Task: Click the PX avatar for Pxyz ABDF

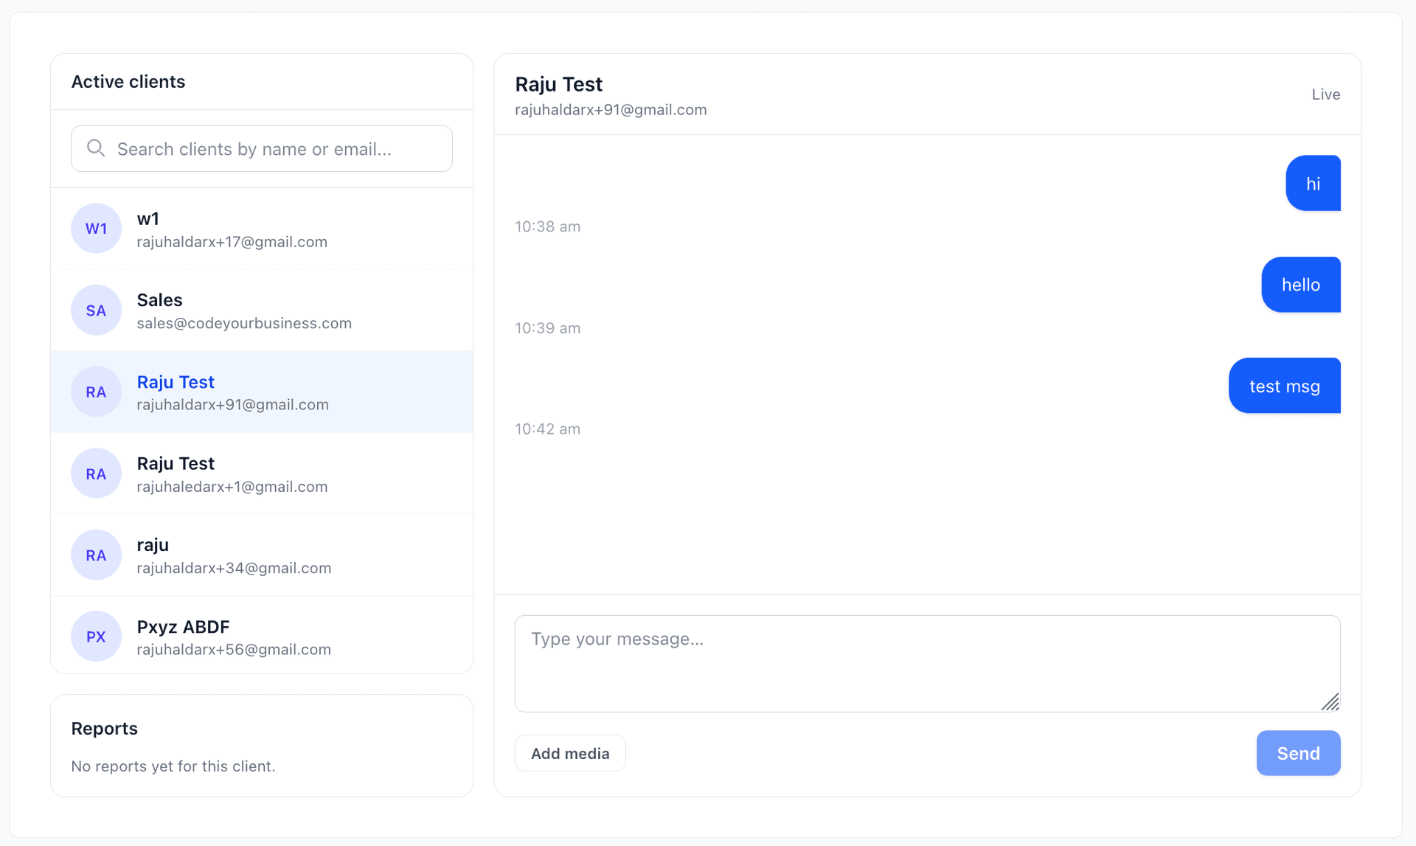Action: point(96,635)
